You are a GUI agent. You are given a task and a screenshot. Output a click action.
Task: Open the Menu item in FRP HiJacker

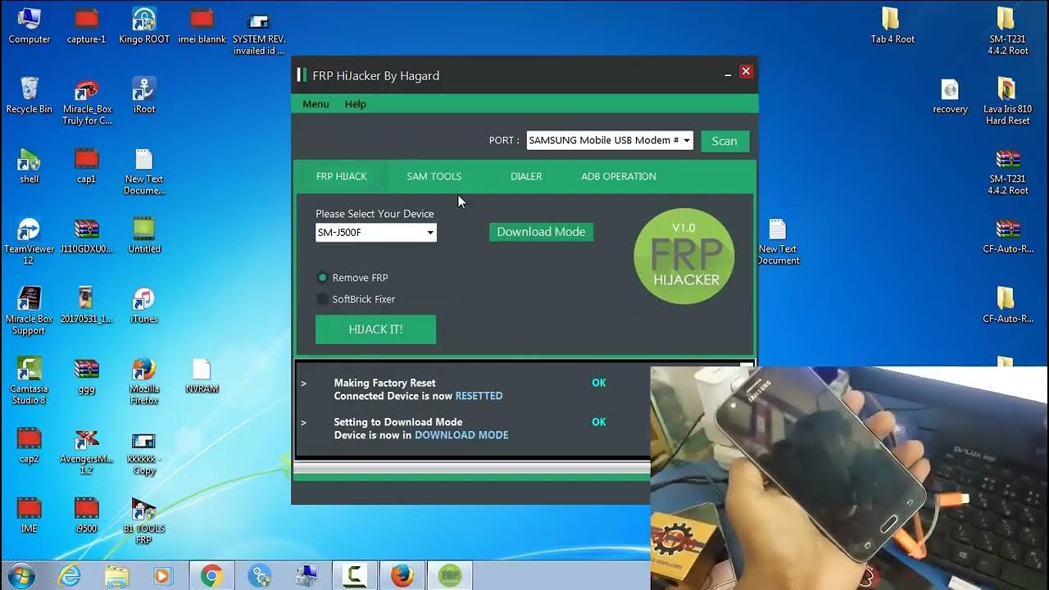[316, 104]
